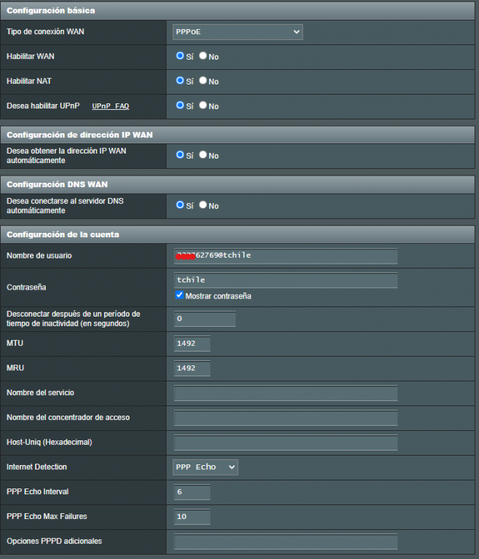The width and height of the screenshot is (479, 559).
Task: Select Sí for Habilitar NAT
Action: pyautogui.click(x=181, y=81)
